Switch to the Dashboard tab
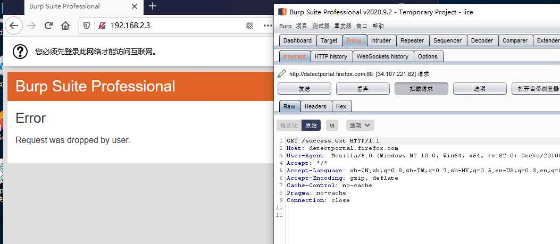 coord(297,40)
